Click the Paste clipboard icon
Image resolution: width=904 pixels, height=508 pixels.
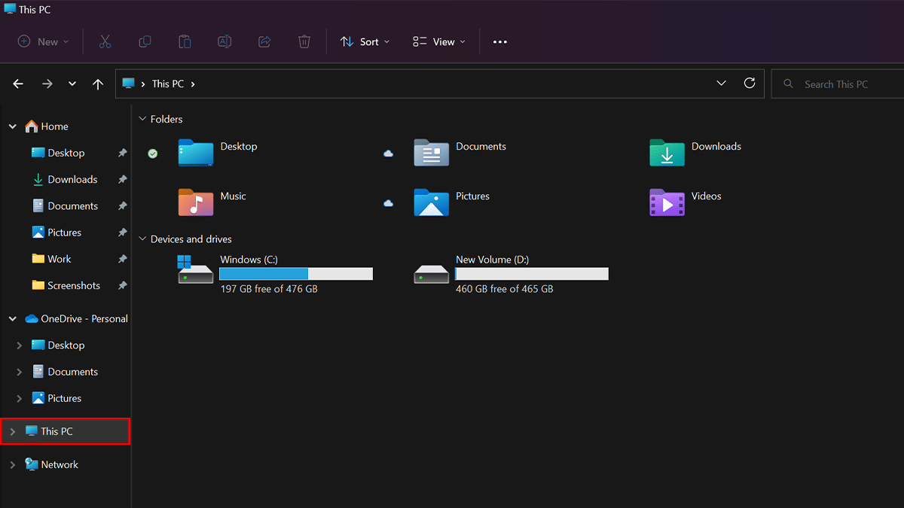coord(185,42)
